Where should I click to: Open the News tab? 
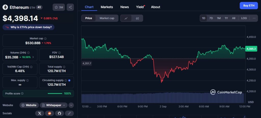(x=124, y=7)
